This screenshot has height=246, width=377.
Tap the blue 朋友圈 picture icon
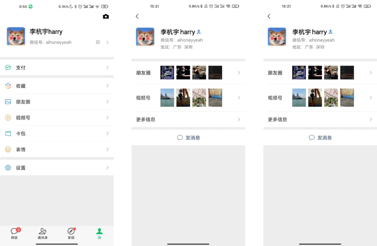pyautogui.click(x=8, y=102)
